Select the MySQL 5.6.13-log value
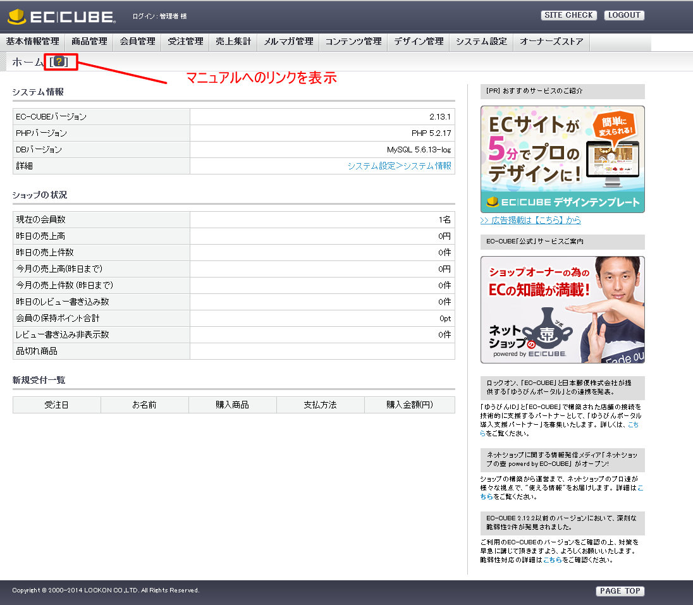 click(419, 150)
